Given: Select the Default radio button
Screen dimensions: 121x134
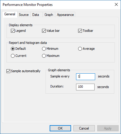Looking at the screenshot, I should point(13,49).
